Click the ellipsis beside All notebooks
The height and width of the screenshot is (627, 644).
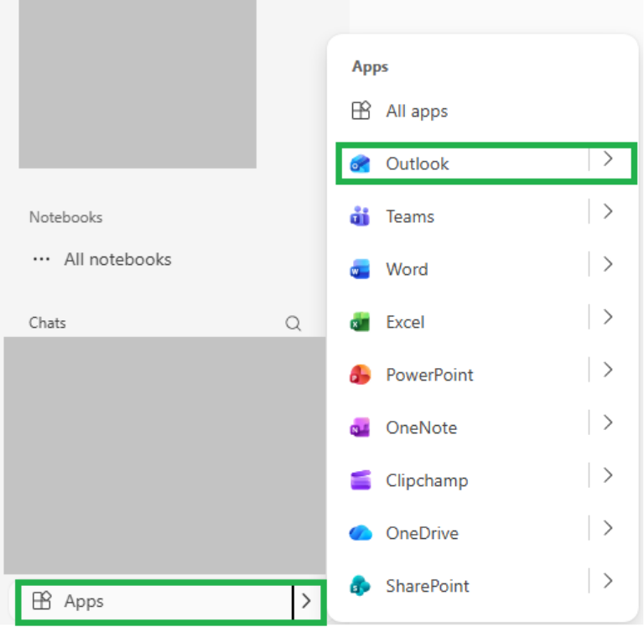coord(41,259)
